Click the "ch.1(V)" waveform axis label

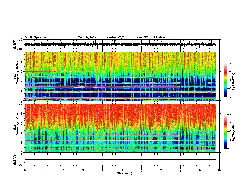coord(15,44)
